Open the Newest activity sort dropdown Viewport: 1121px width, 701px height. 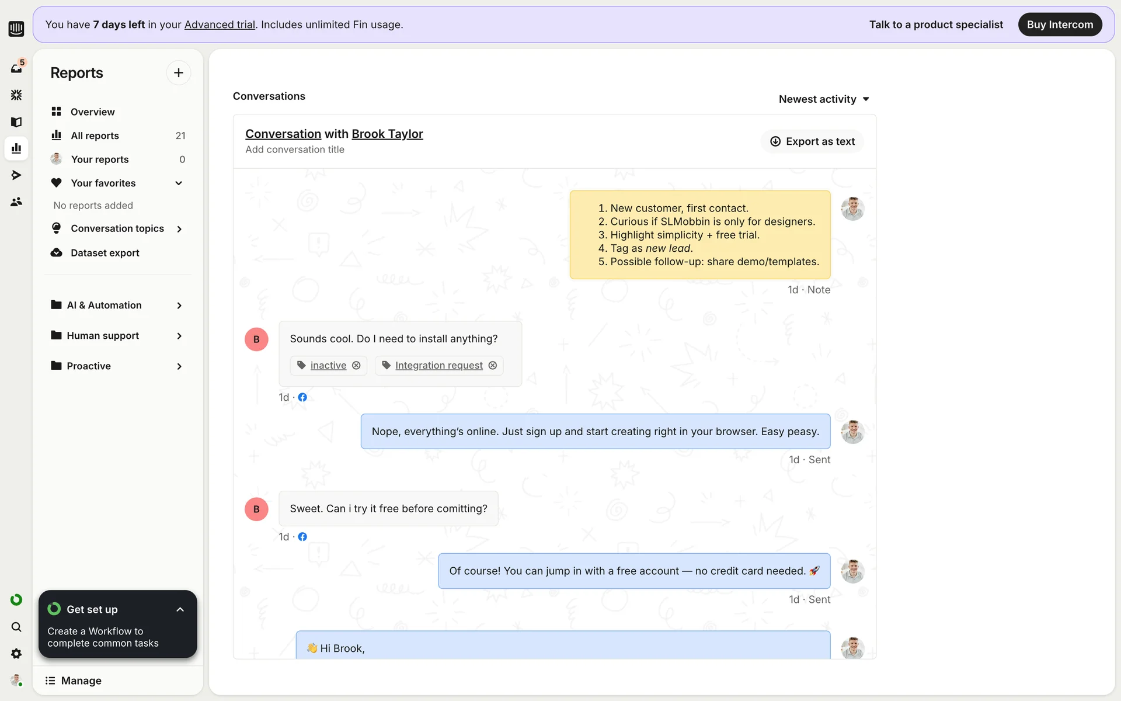pos(823,99)
